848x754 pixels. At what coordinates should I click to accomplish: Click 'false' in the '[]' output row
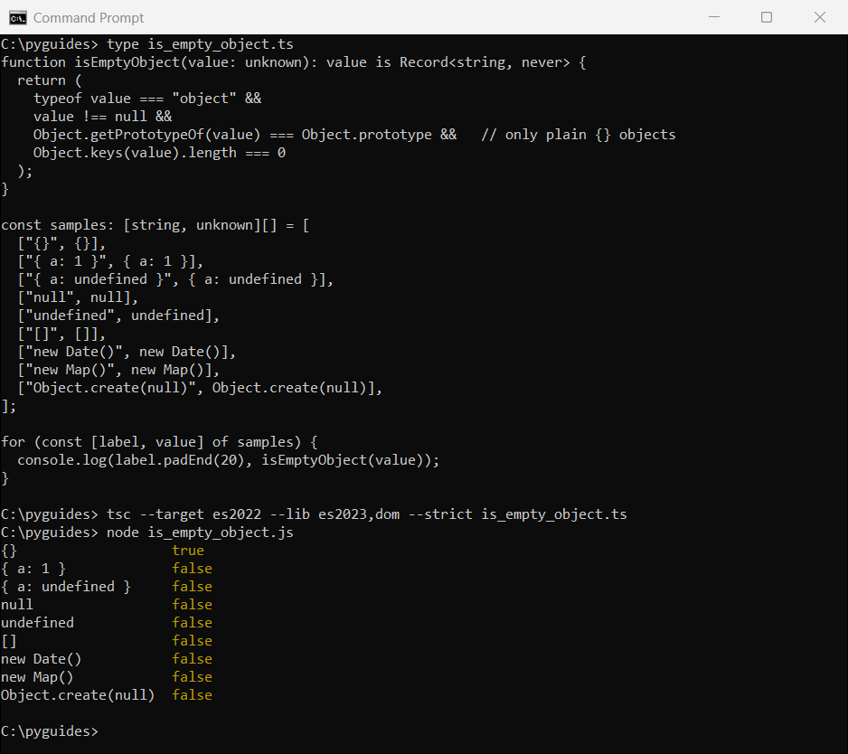[192, 641]
